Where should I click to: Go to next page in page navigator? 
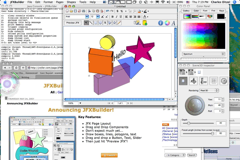click(128, 103)
